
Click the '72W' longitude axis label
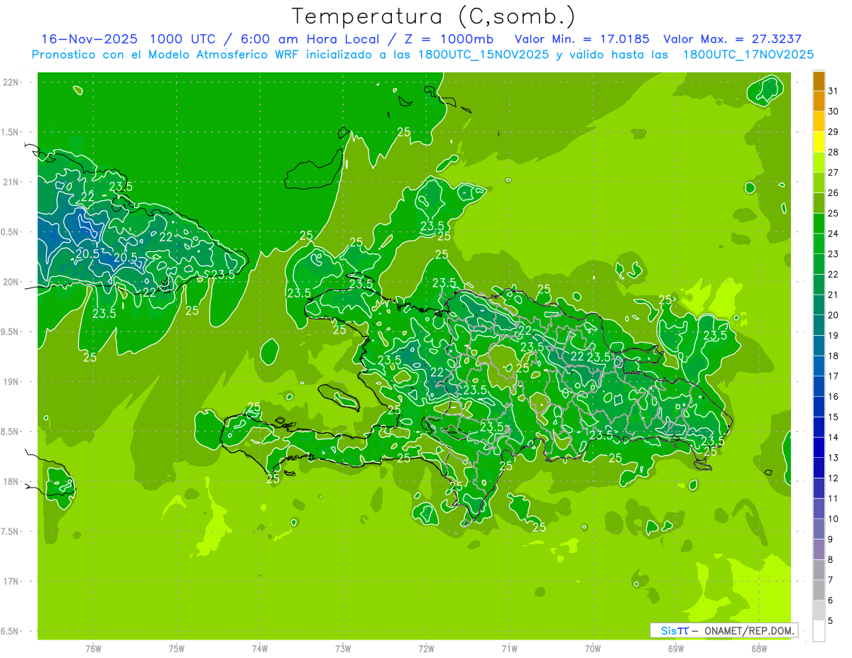[426, 648]
